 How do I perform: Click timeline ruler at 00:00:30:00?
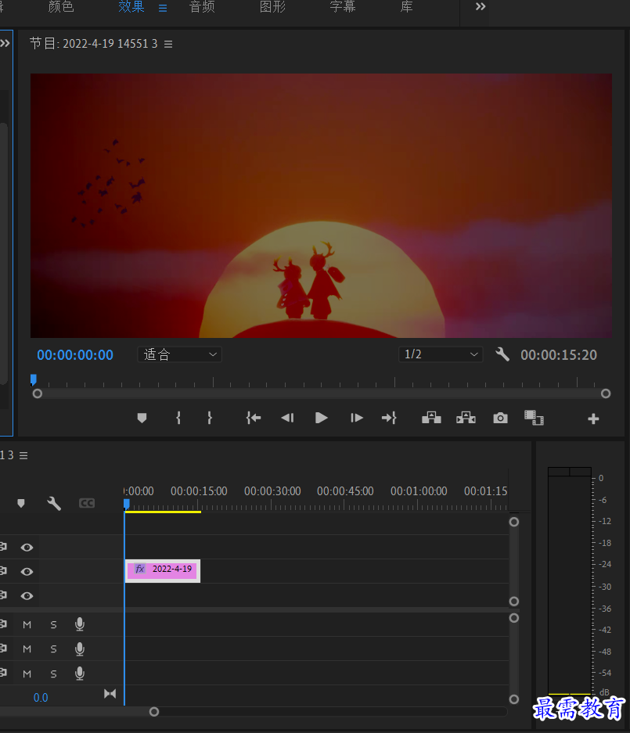272,491
